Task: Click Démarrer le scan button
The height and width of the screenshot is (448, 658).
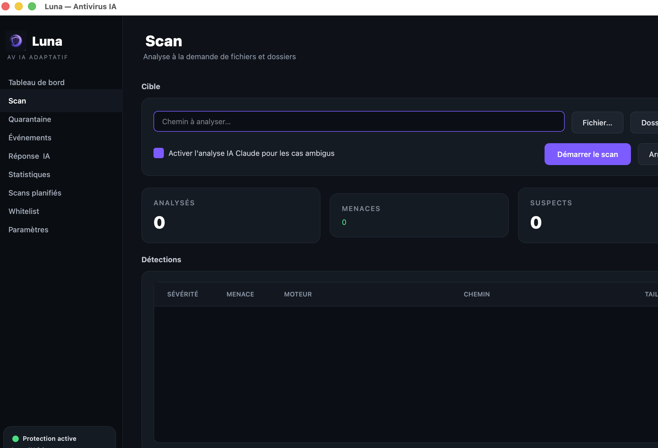Action: tap(587, 154)
